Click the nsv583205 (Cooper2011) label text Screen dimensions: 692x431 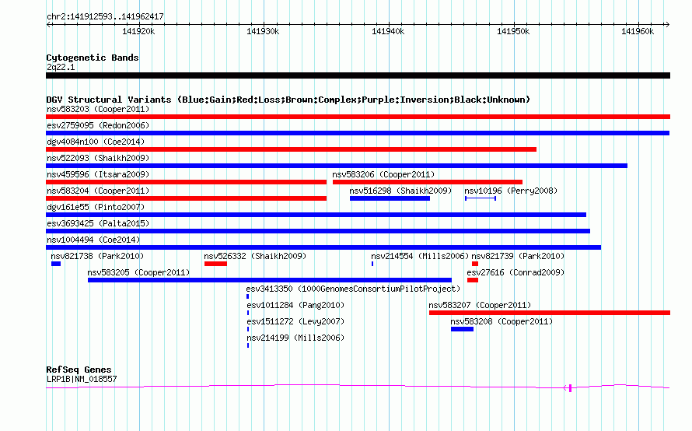(x=138, y=272)
